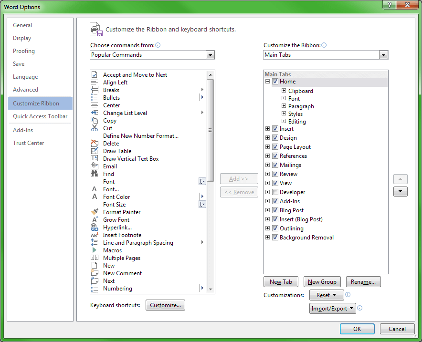
Task: Click the Line and Paragraph Spacing icon
Action: tap(94, 242)
